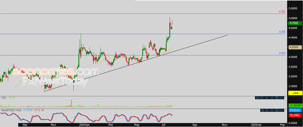303x127 pixels.
Task: Select the SlowSTO(3,14,3) indicator label
Action: (11, 110)
